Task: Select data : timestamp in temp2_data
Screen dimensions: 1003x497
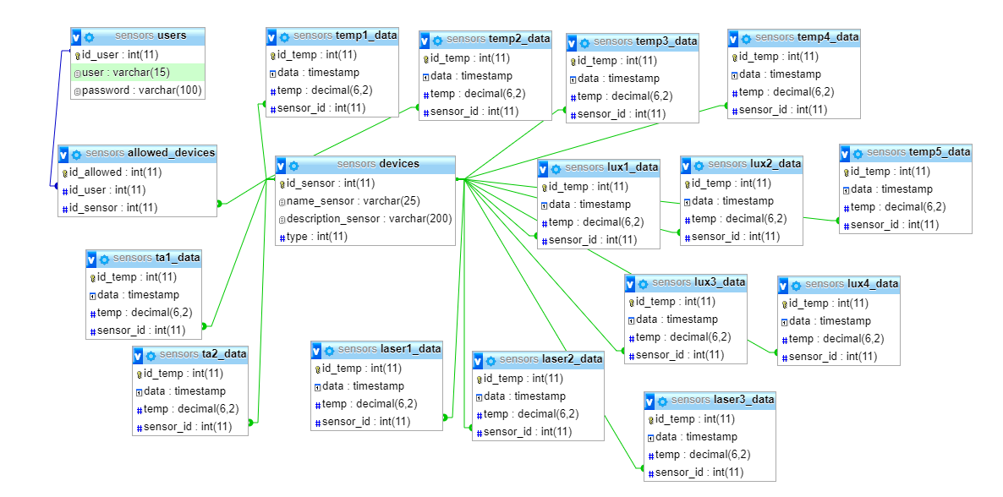Action: pos(485,76)
